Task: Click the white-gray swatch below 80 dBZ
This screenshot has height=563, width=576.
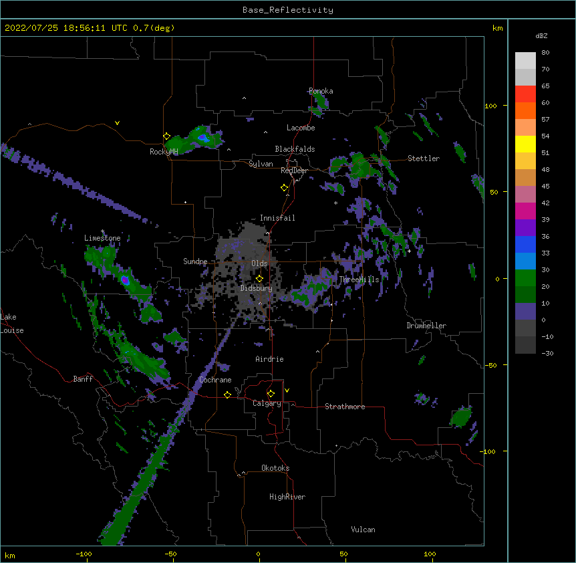Action: (x=525, y=61)
